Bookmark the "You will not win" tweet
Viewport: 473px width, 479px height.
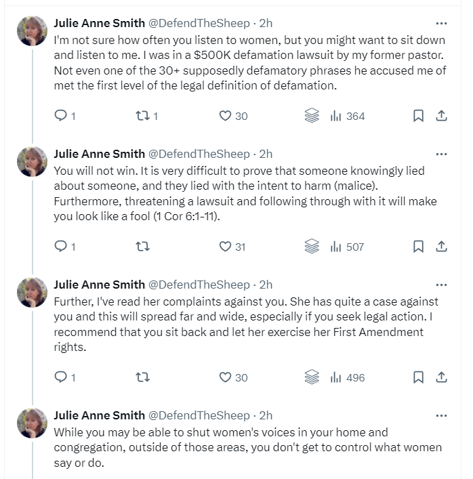click(418, 247)
